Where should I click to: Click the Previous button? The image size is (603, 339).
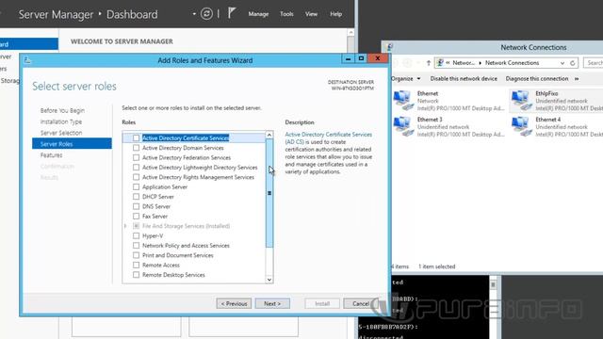(234, 303)
